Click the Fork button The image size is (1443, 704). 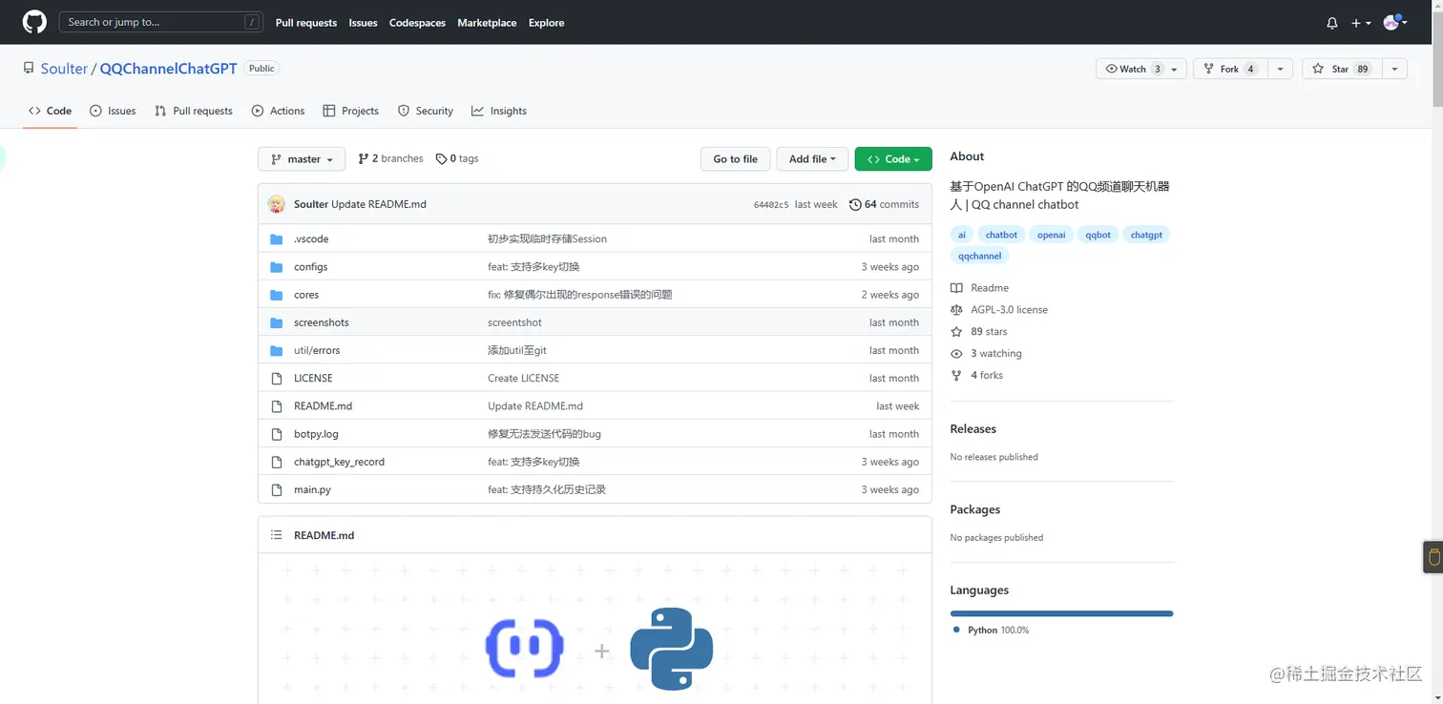tap(1231, 69)
